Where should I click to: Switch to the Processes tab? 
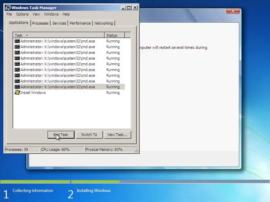click(x=40, y=23)
